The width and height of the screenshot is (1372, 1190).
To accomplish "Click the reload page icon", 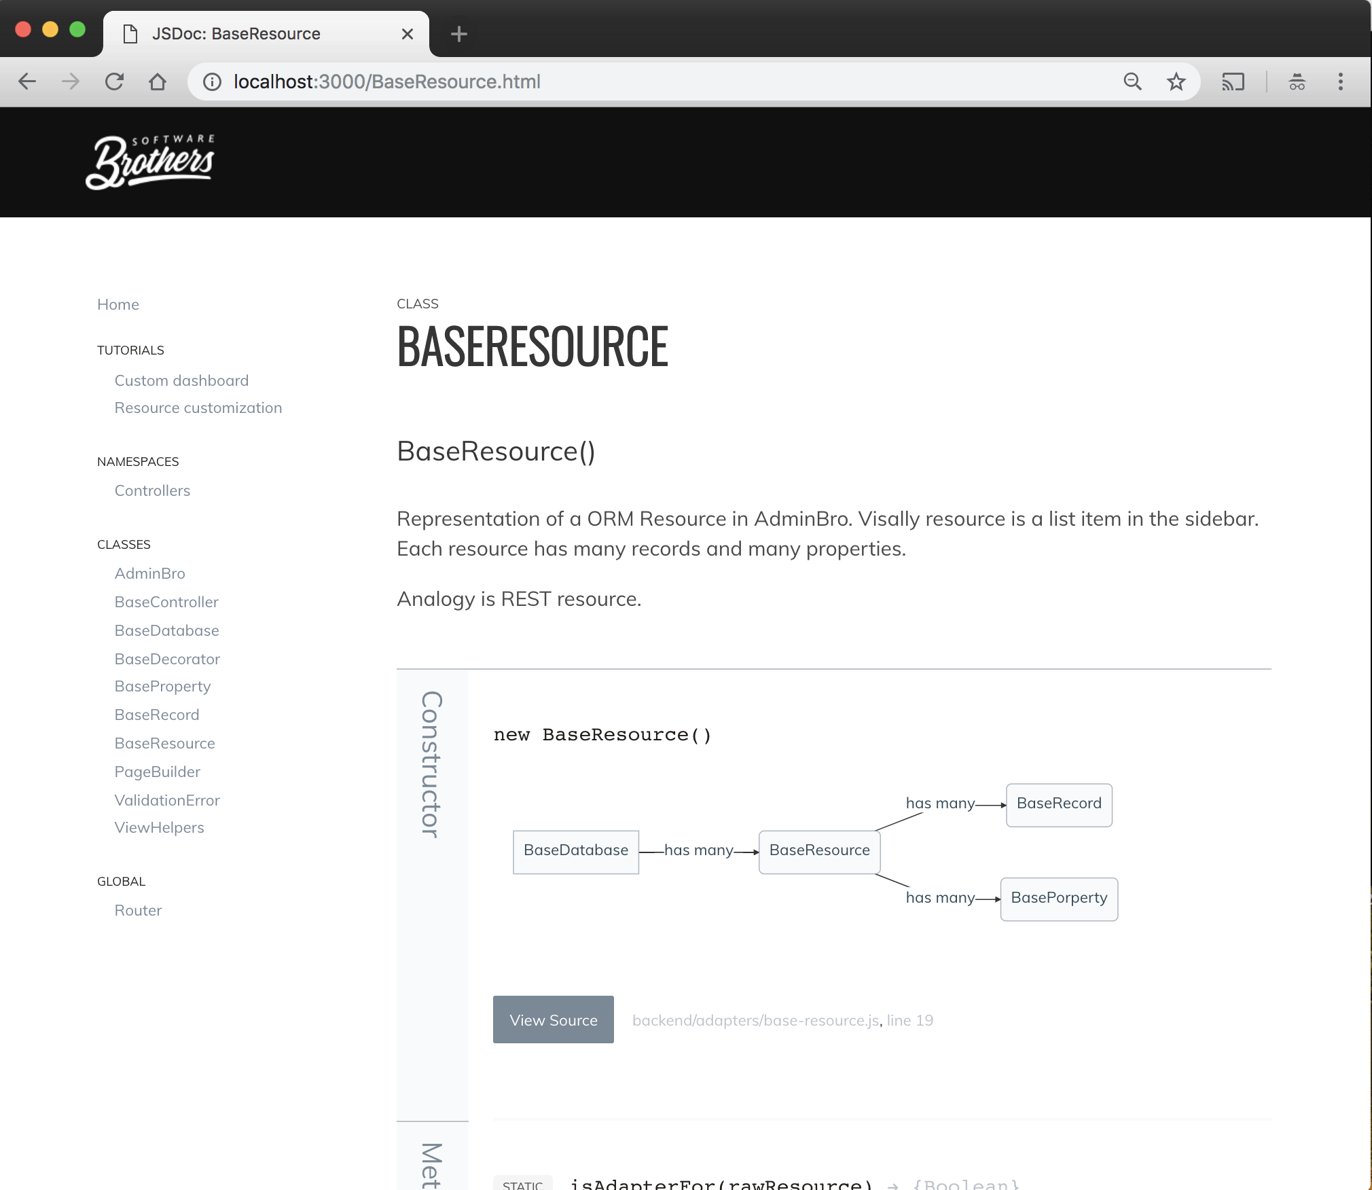I will 114,82.
